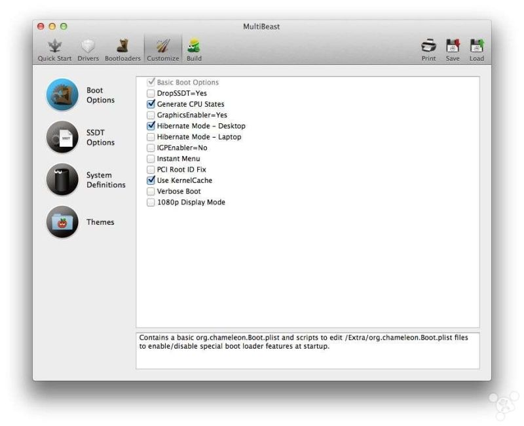Viewport: 524px width, 426px height.
Task: Click the Quick Start toolbar label
Action: 54,58
